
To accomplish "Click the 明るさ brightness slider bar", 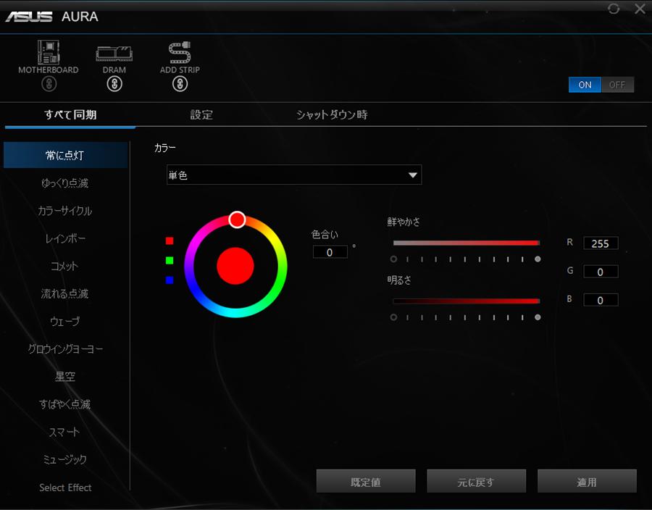I will coord(466,301).
